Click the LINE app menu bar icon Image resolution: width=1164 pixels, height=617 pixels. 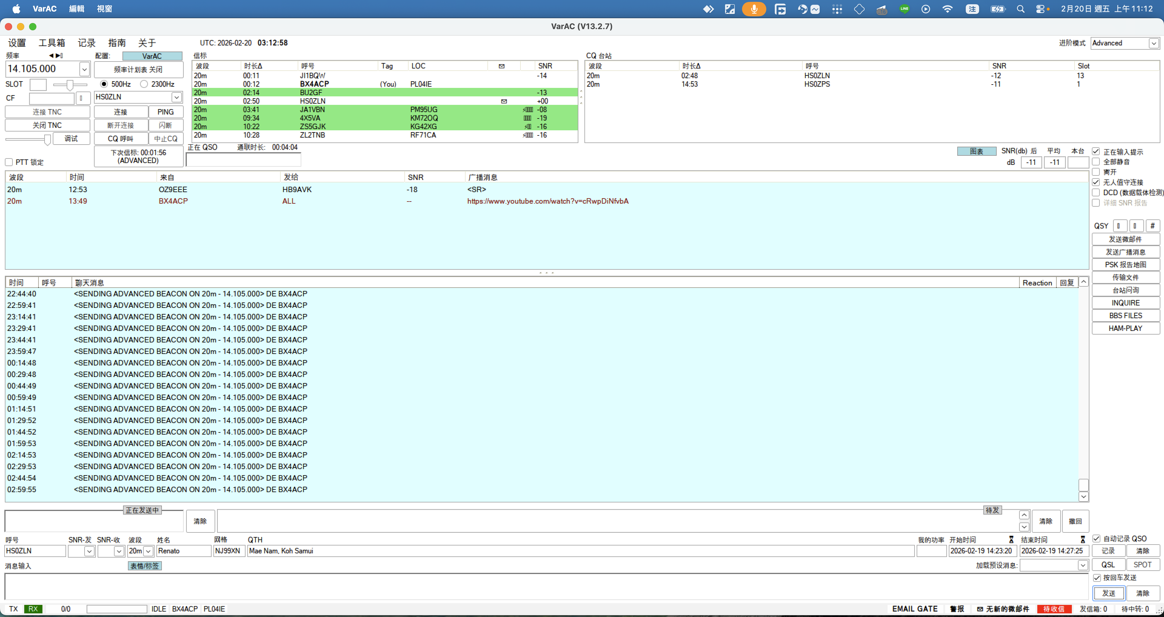(904, 9)
